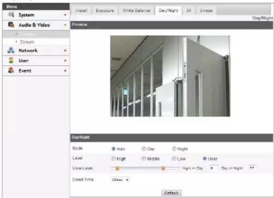Click the Menu header bar
The width and height of the screenshot is (274, 198).
pos(36,7)
